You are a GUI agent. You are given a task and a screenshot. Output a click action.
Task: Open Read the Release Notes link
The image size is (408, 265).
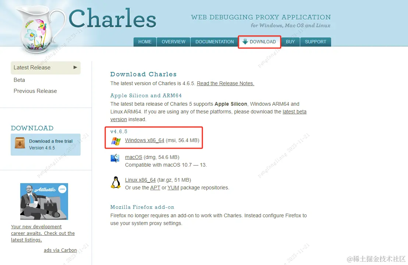coord(225,83)
